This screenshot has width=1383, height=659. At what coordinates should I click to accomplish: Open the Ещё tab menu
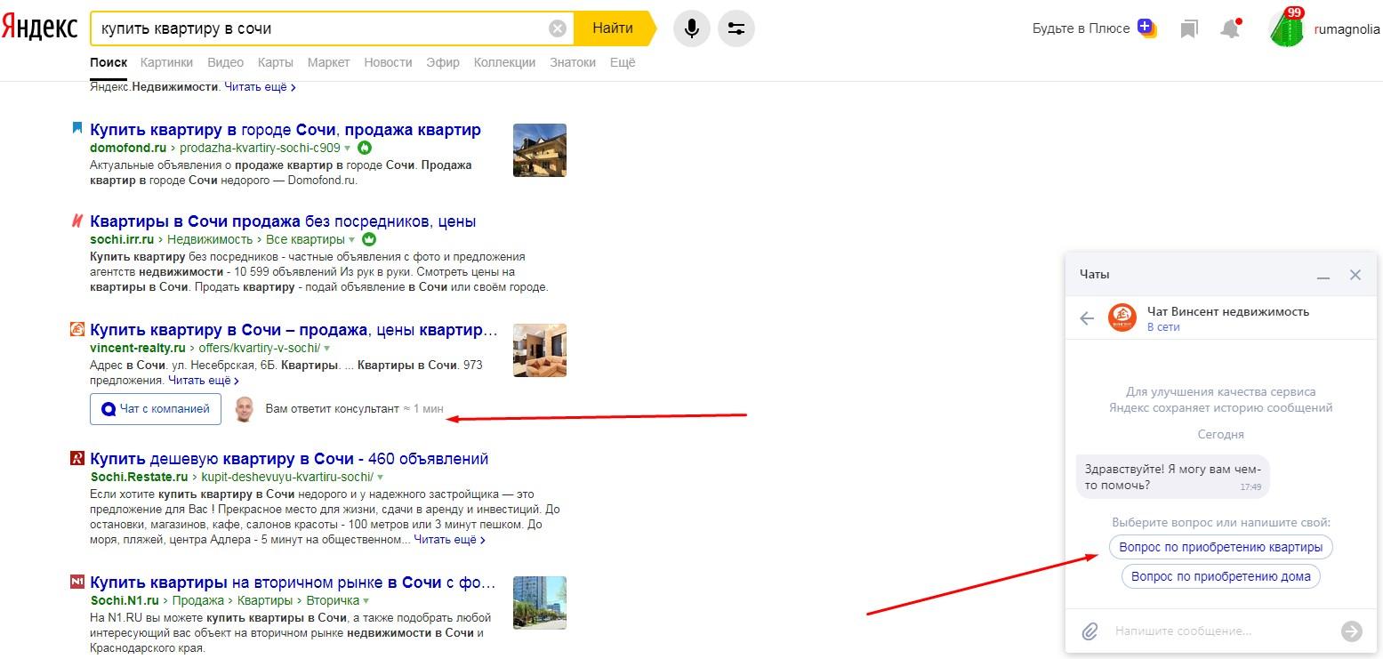pos(623,62)
